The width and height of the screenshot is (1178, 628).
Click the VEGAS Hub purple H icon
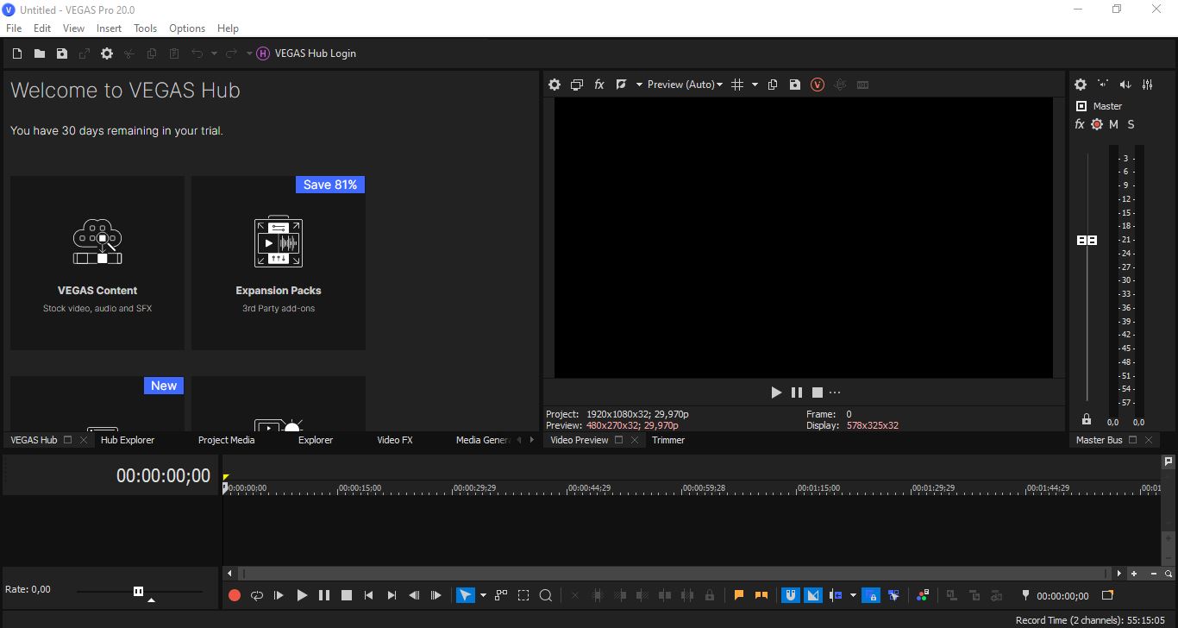[x=263, y=53]
